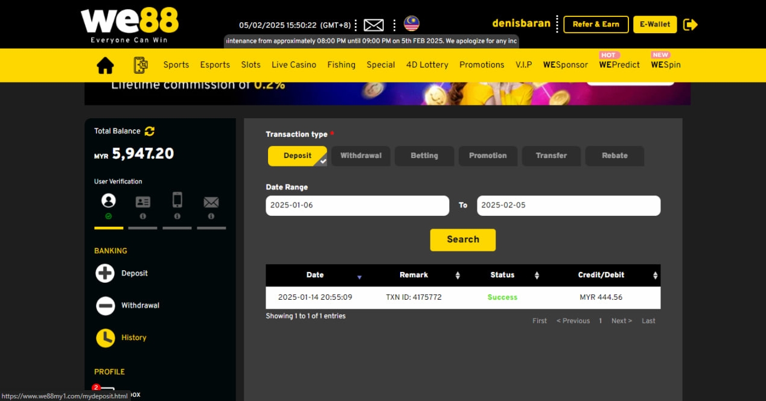Open email verification icon
Screen dimensions: 766x401
211,203
